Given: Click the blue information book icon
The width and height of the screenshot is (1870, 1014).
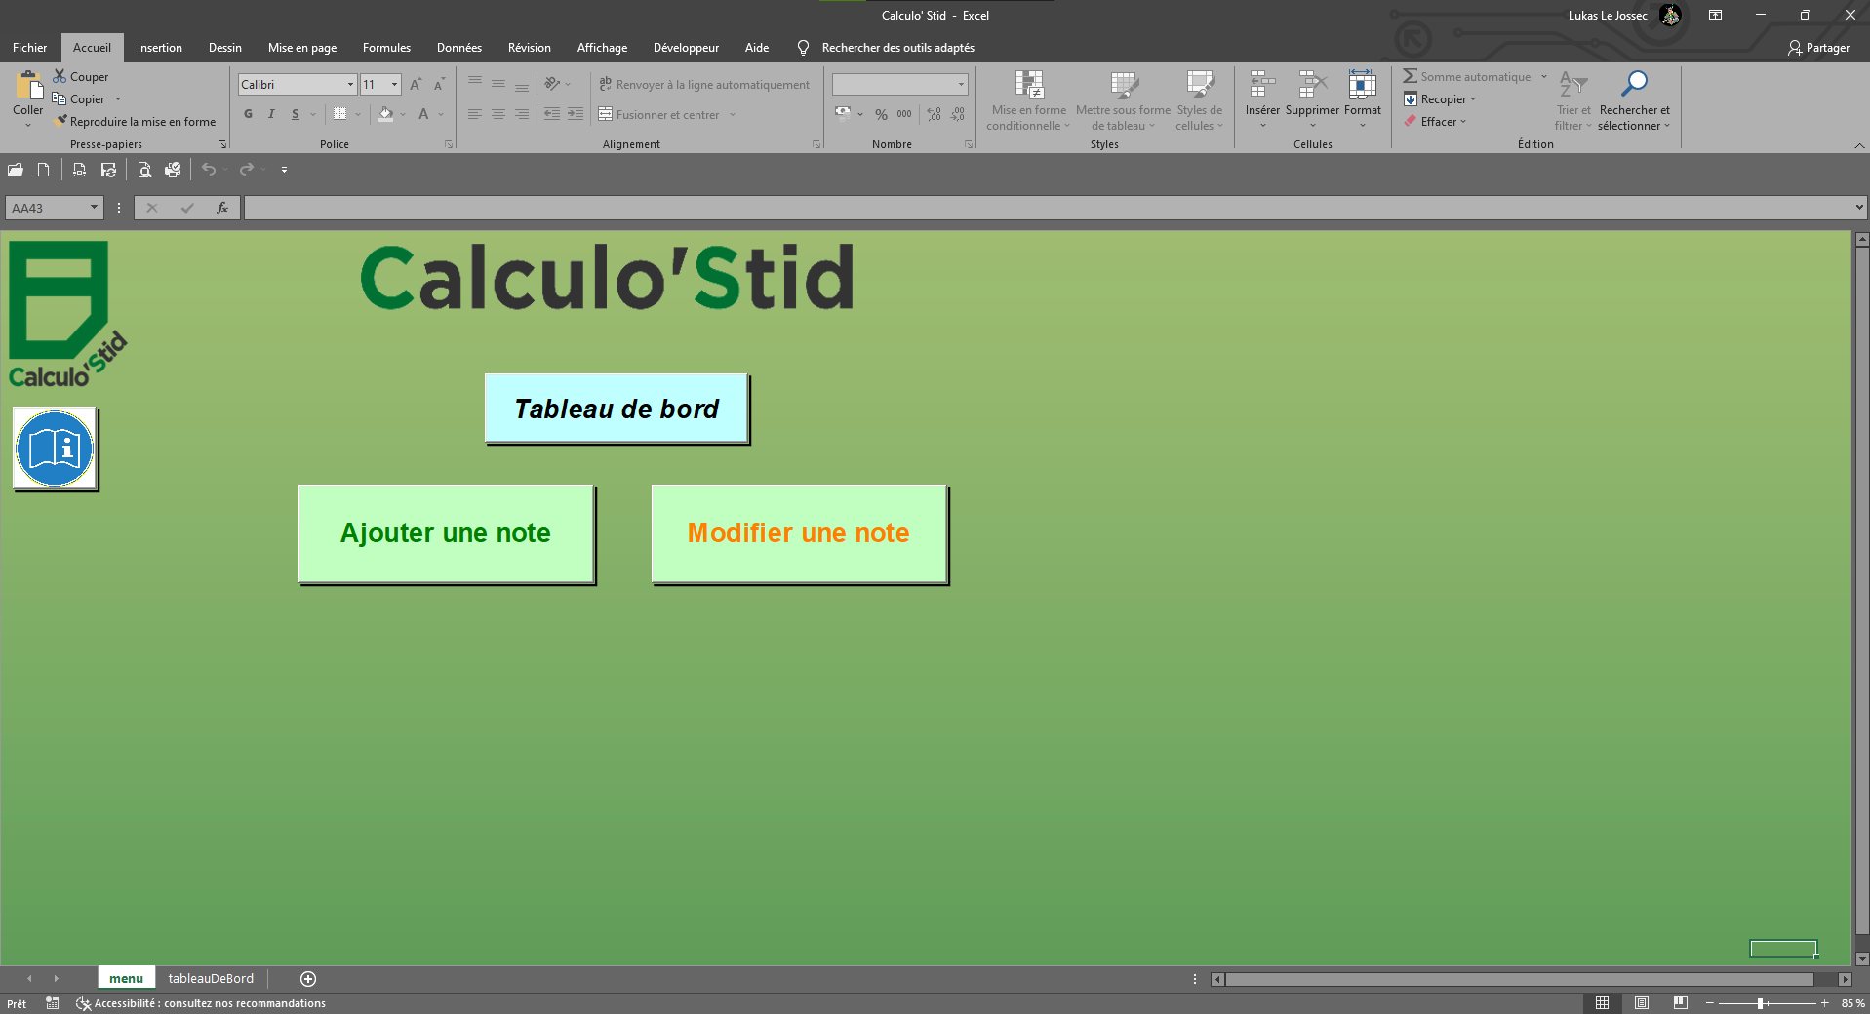Looking at the screenshot, I should 55,448.
